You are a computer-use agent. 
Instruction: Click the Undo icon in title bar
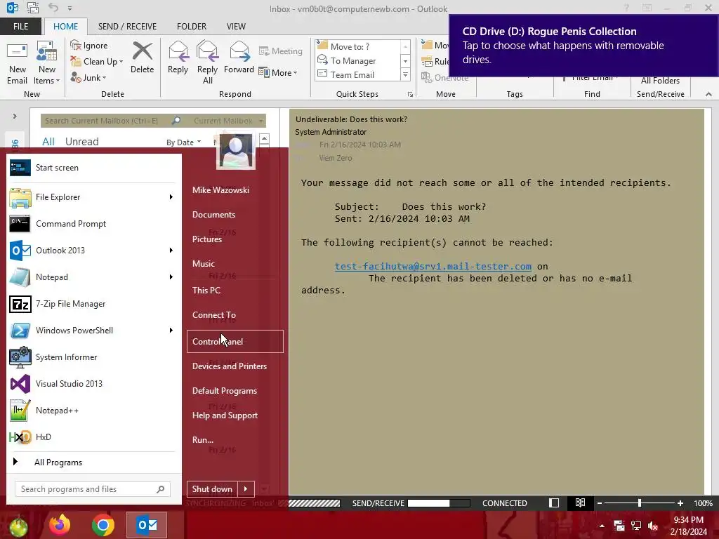click(x=53, y=7)
